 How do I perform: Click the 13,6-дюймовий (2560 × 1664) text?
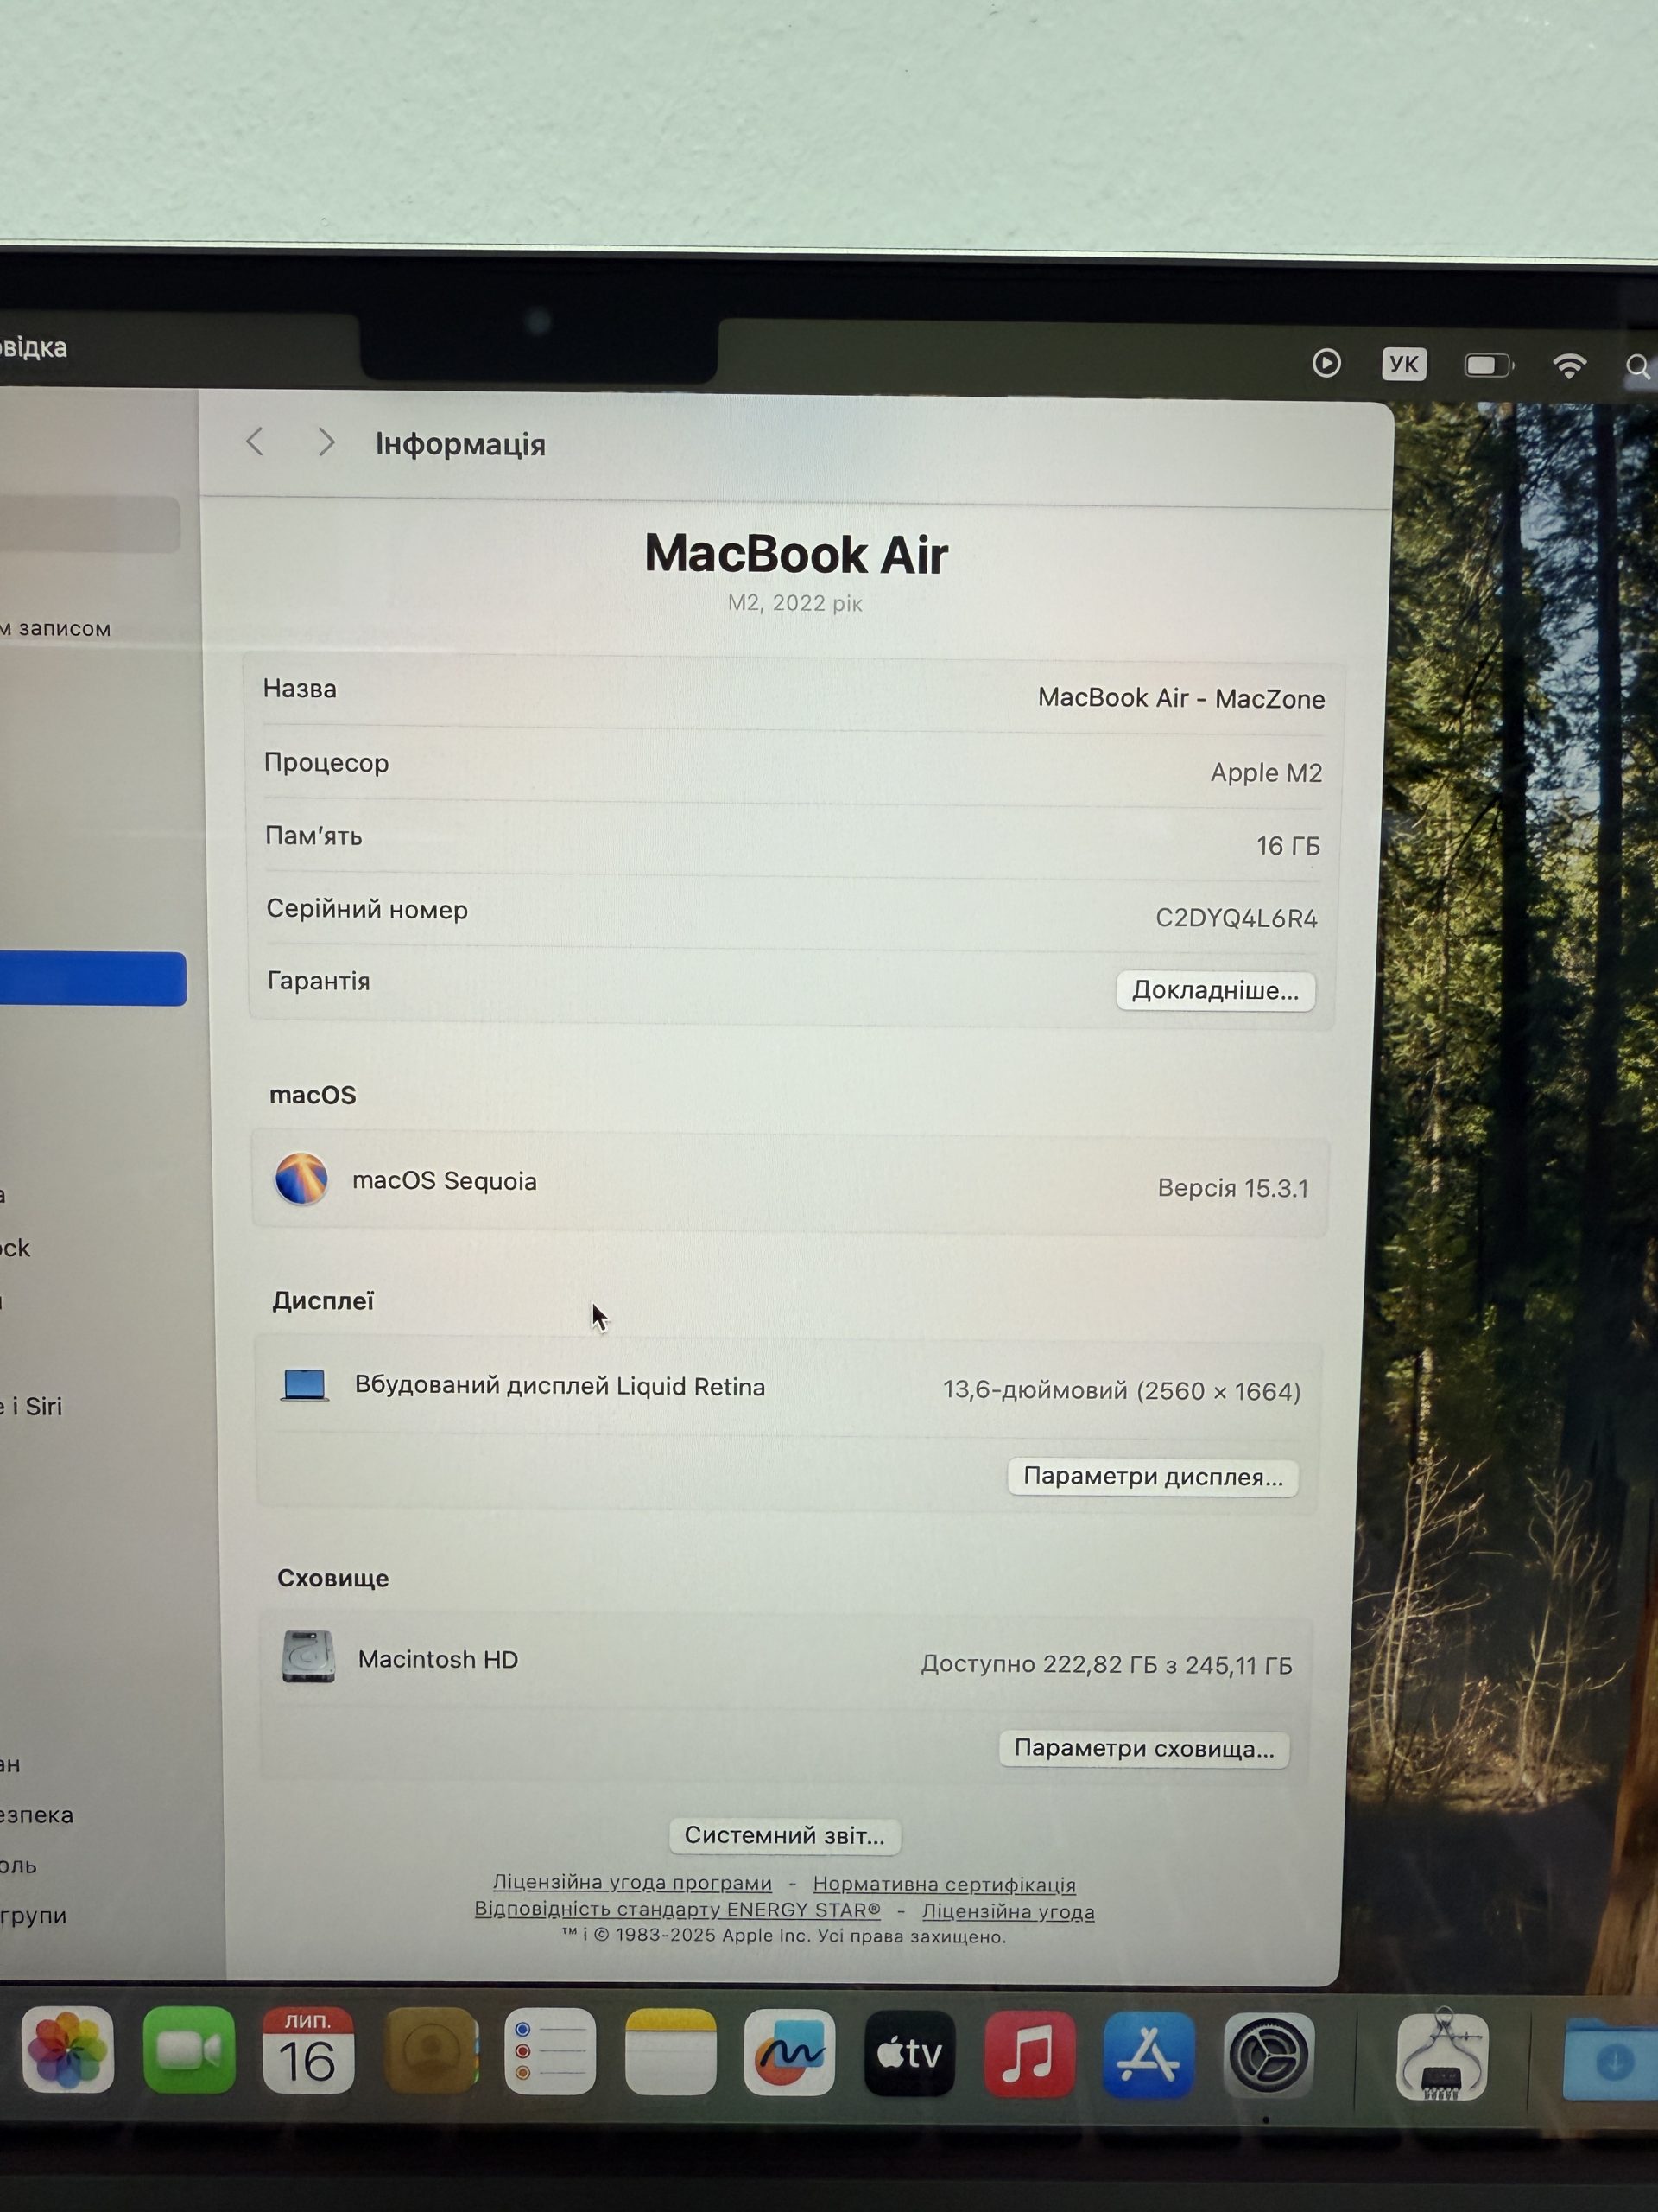coord(1123,1391)
